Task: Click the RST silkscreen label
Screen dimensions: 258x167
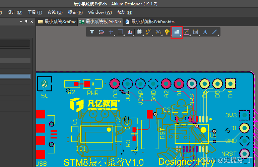Action: click(x=163, y=134)
